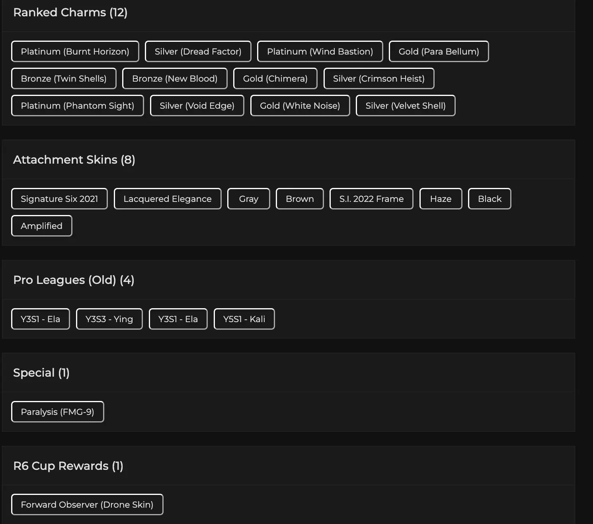Click the Gold (Para Bellum) tag
The height and width of the screenshot is (524, 593).
pyautogui.click(x=439, y=51)
